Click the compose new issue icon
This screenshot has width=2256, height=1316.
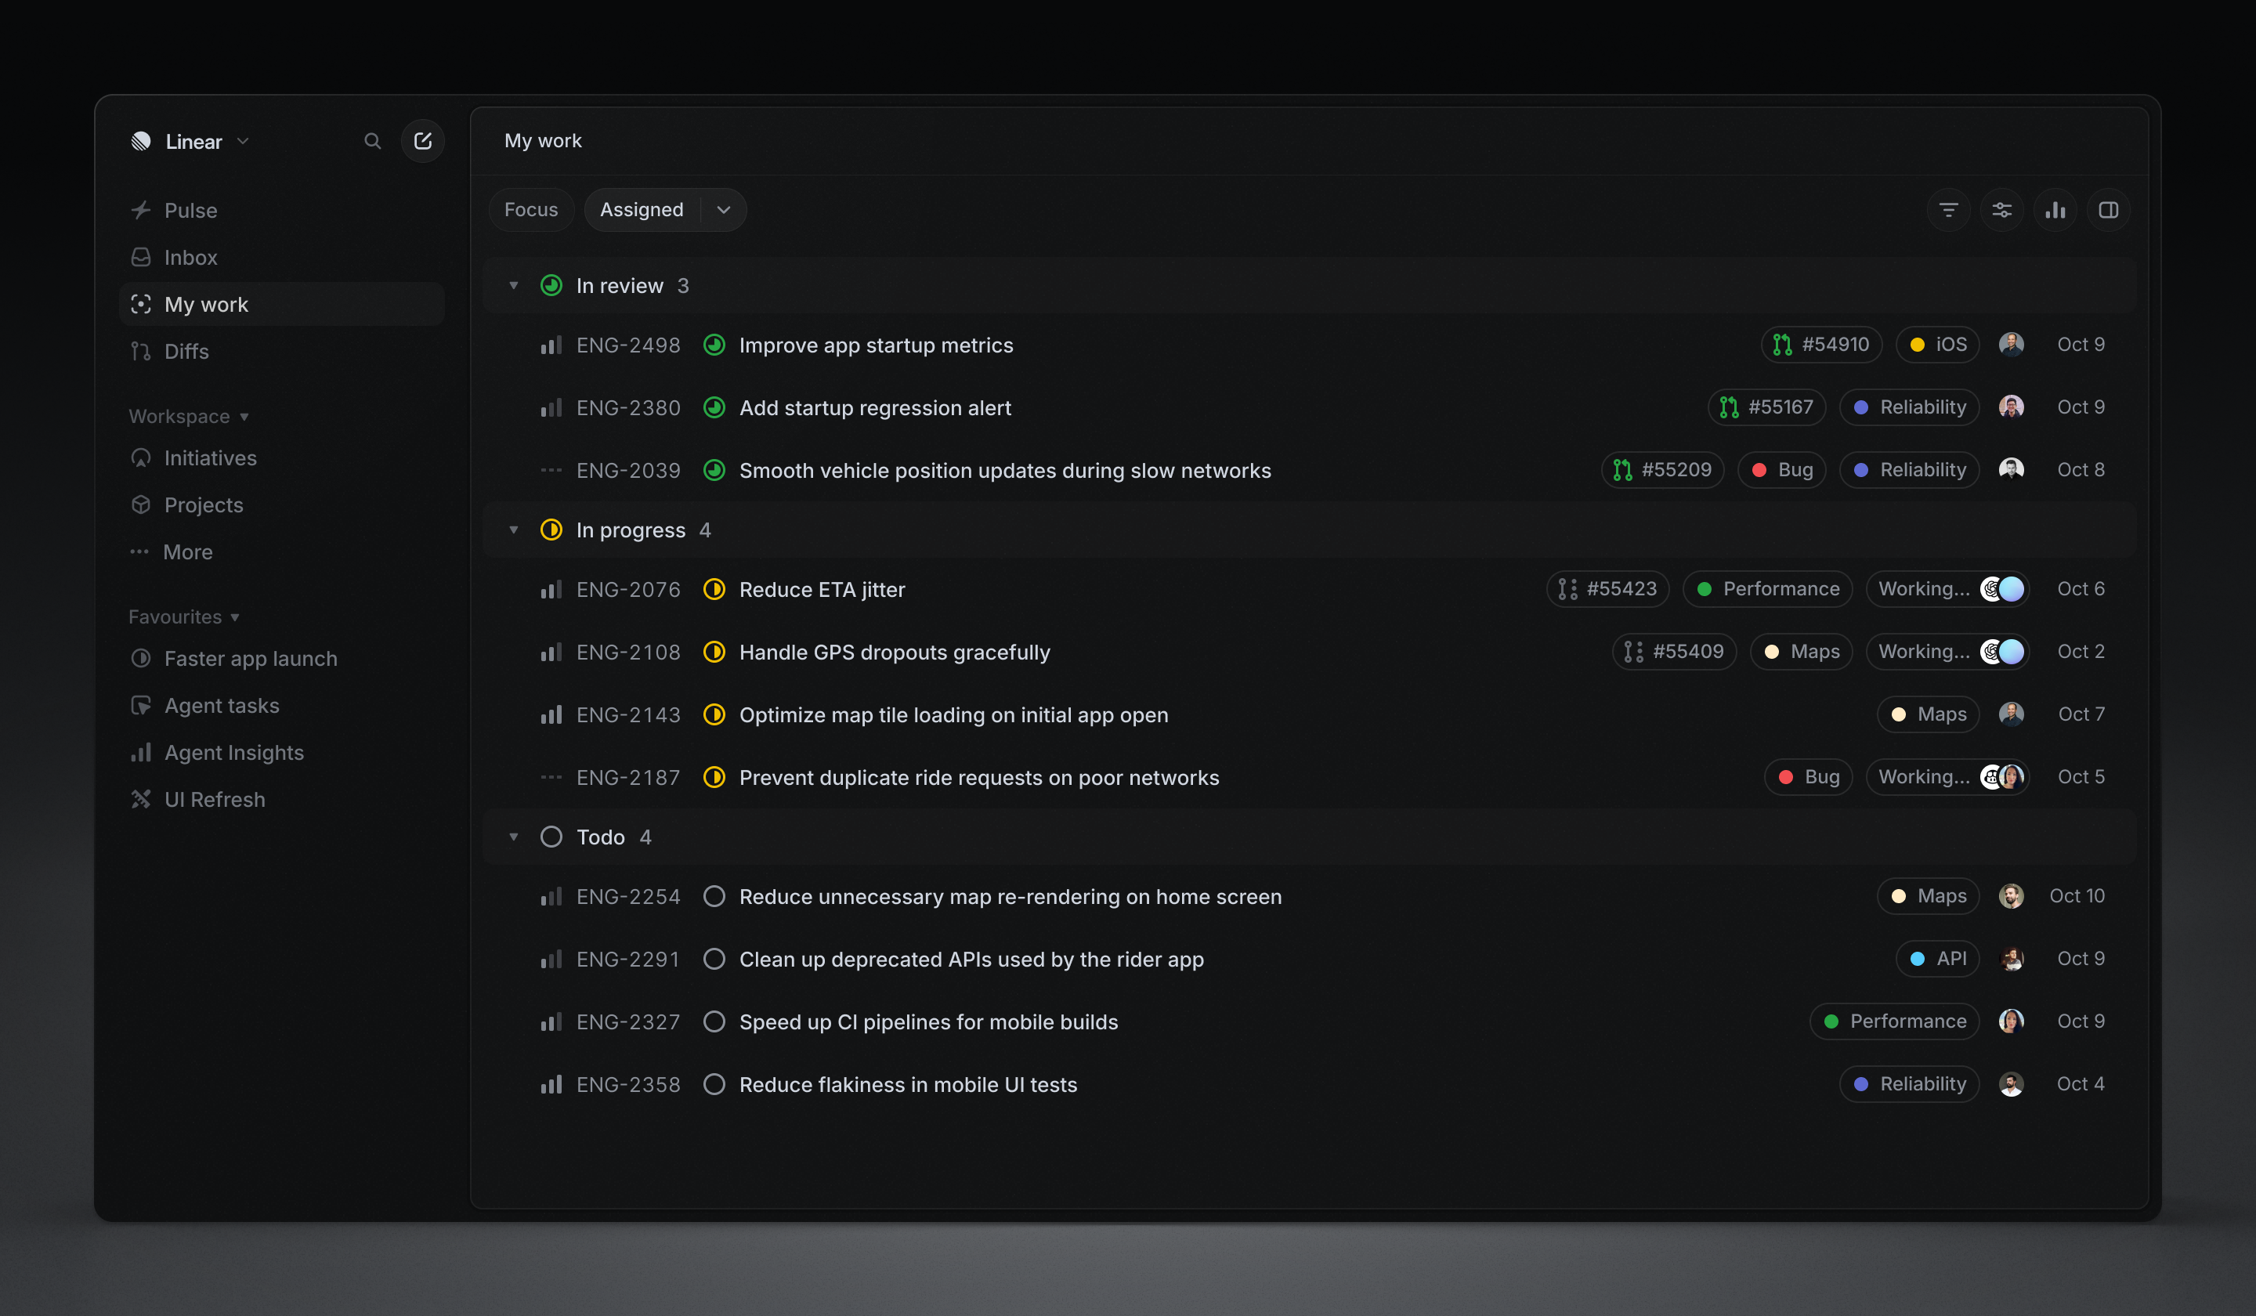pos(422,142)
